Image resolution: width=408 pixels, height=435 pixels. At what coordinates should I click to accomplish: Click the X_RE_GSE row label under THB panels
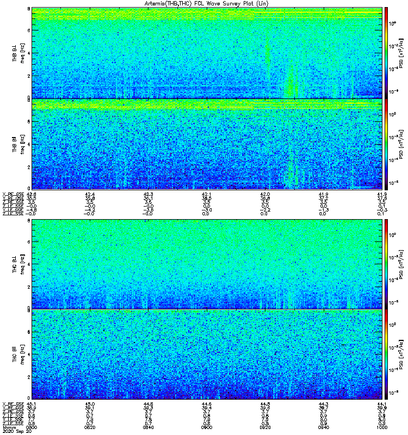pyautogui.click(x=13, y=194)
